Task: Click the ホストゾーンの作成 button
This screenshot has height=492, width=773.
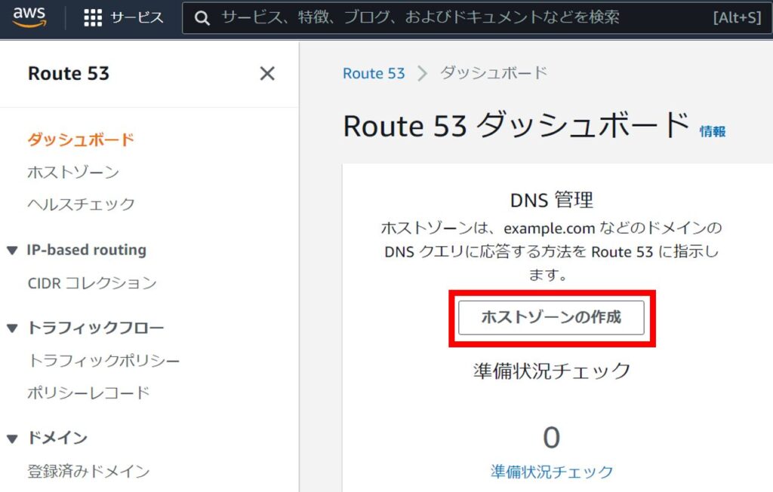Action: click(x=551, y=317)
